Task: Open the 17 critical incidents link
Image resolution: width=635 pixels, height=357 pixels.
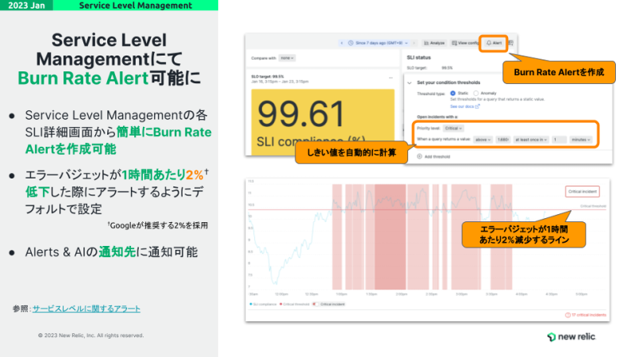Action: [x=586, y=315]
